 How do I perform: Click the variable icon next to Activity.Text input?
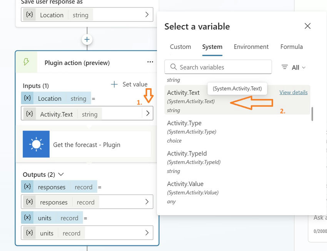point(29,114)
